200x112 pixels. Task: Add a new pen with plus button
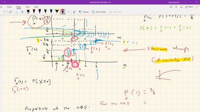[68, 12]
